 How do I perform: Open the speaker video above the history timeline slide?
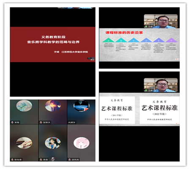tap(161, 21)
